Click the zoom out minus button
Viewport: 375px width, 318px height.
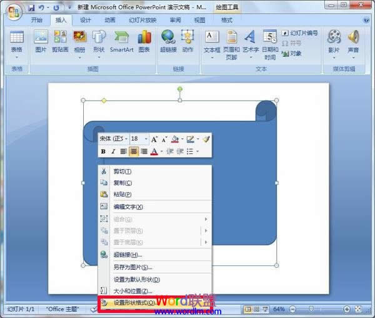point(292,309)
